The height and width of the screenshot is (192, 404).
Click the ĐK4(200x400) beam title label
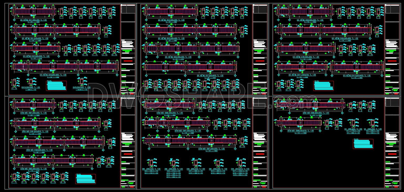171,20
